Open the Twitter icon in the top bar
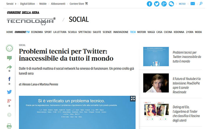211x129 pixels. (157, 4)
